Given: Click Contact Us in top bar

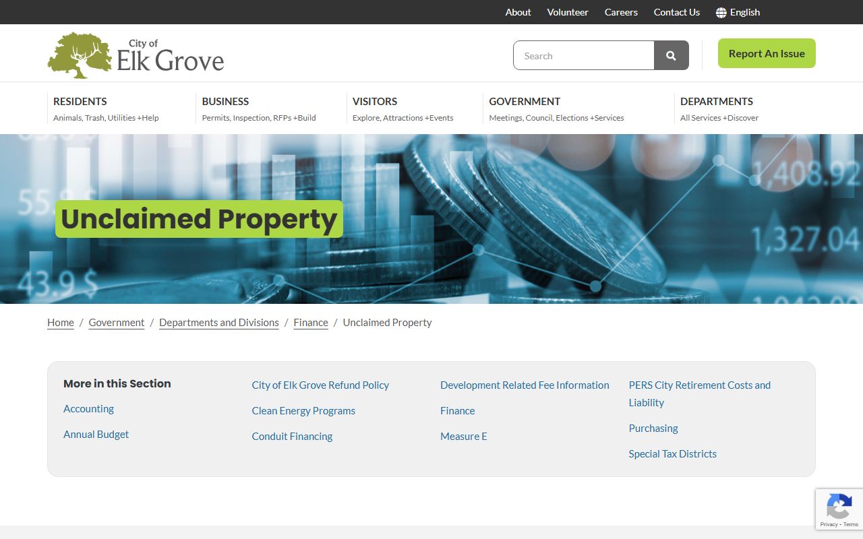Looking at the screenshot, I should [677, 12].
